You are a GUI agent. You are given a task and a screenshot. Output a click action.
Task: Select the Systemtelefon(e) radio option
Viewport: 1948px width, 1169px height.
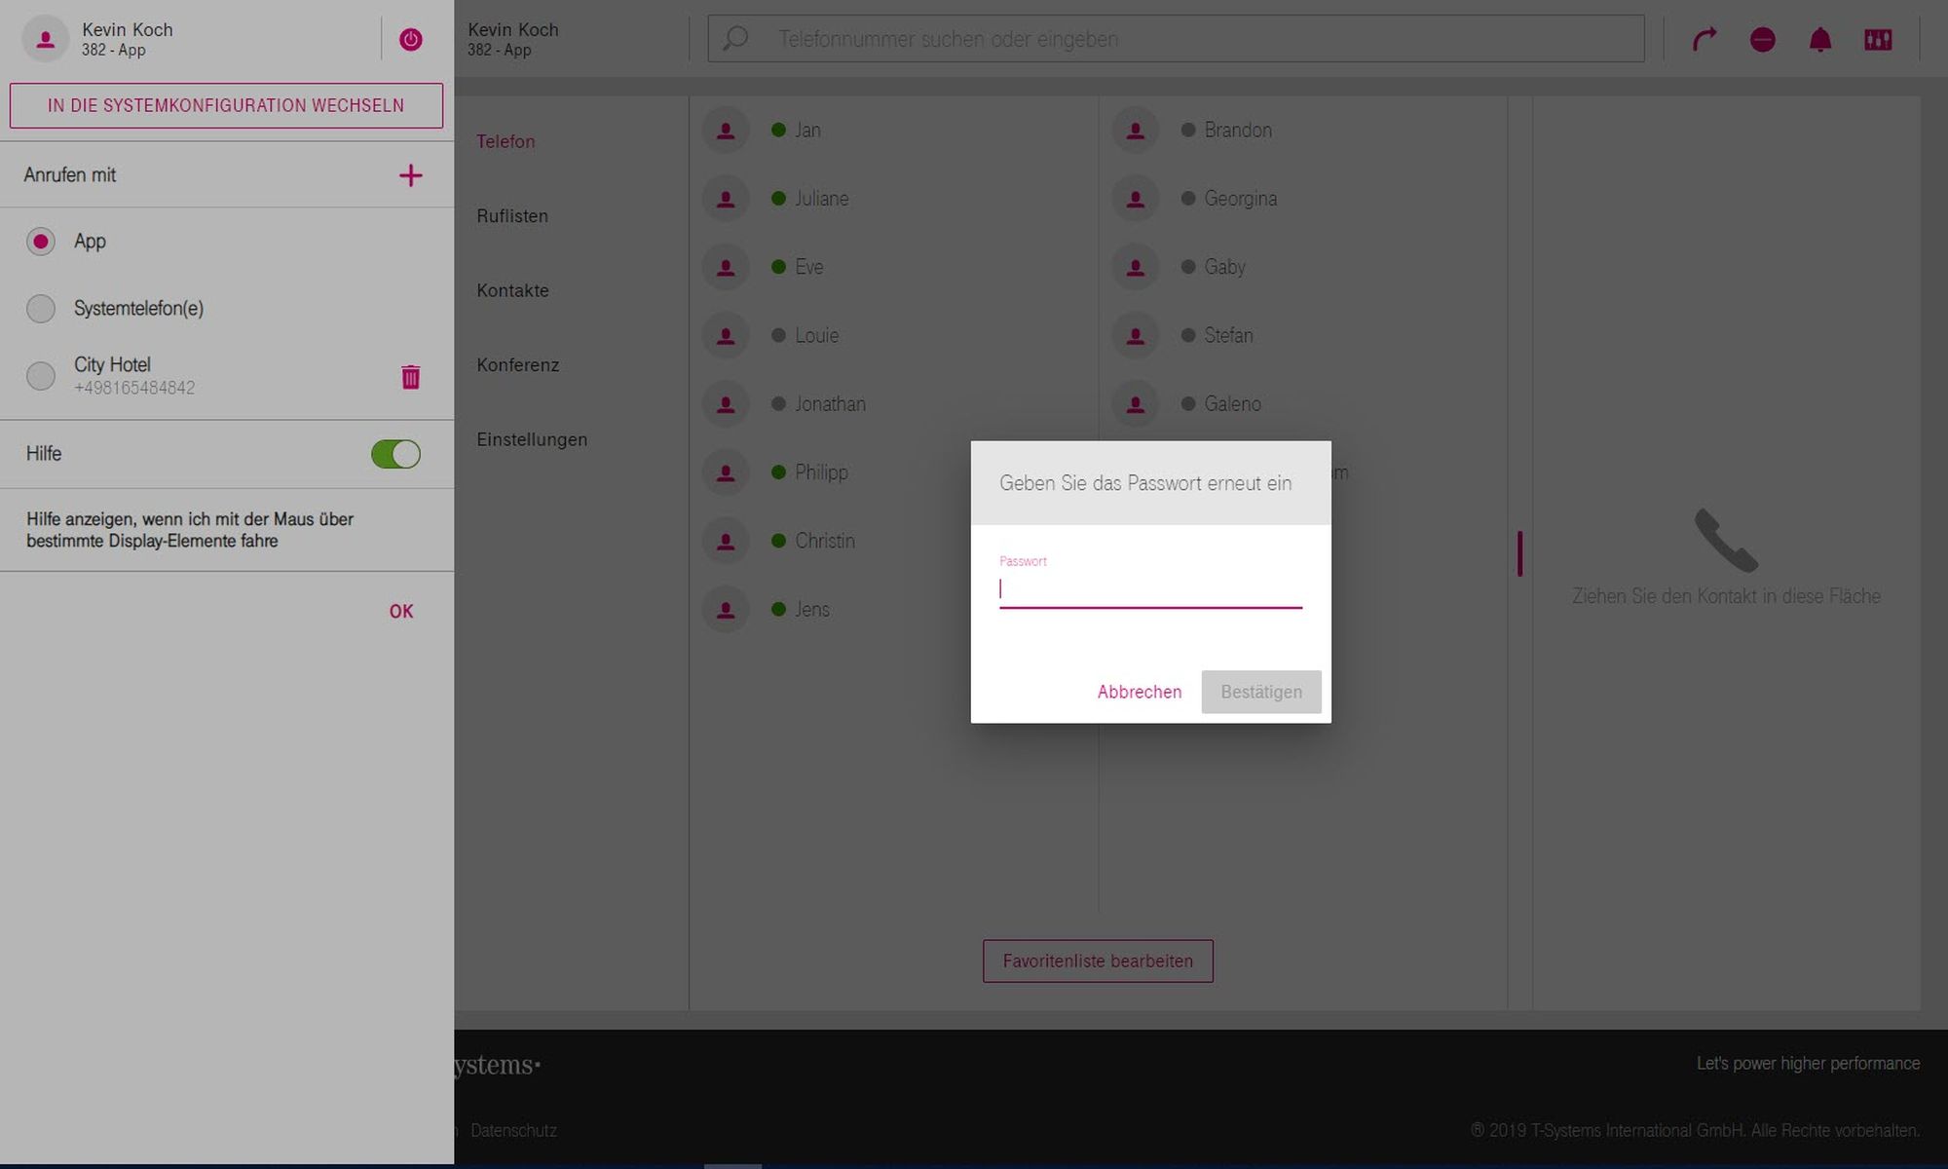click(x=41, y=308)
